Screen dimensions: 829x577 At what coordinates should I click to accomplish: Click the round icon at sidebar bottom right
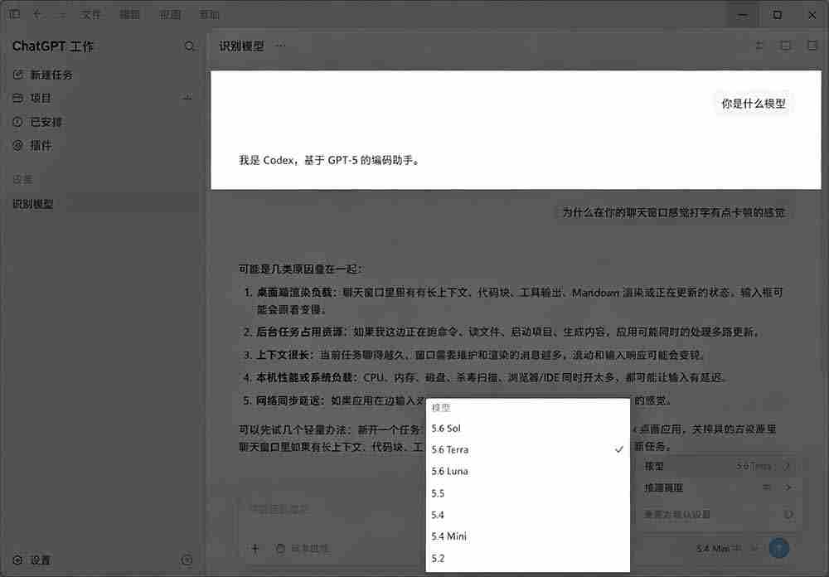187,560
